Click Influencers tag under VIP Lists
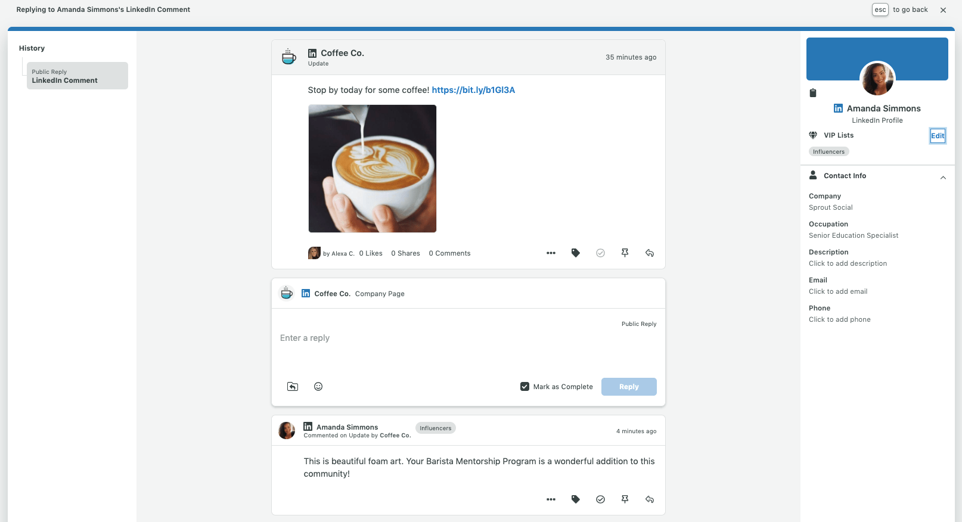962x522 pixels. click(x=828, y=151)
